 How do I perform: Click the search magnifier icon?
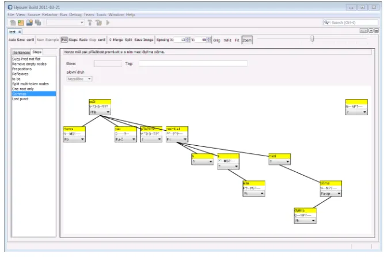click(326, 22)
